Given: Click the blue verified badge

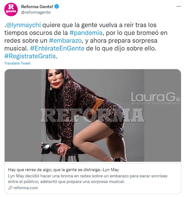Looking at the screenshot, I should pos(57,7).
